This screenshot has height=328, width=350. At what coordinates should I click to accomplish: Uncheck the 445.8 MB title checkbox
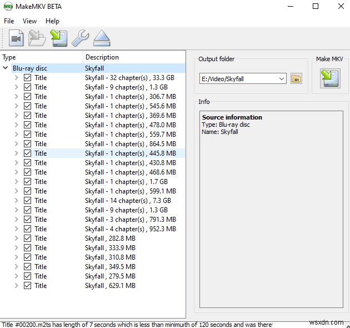pyautogui.click(x=27, y=153)
